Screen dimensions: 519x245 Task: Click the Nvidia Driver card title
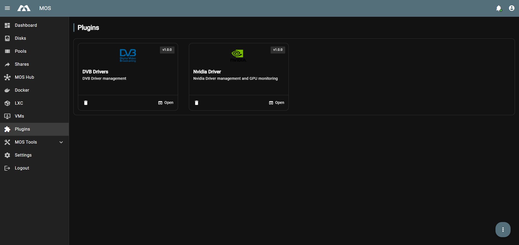[207, 72]
